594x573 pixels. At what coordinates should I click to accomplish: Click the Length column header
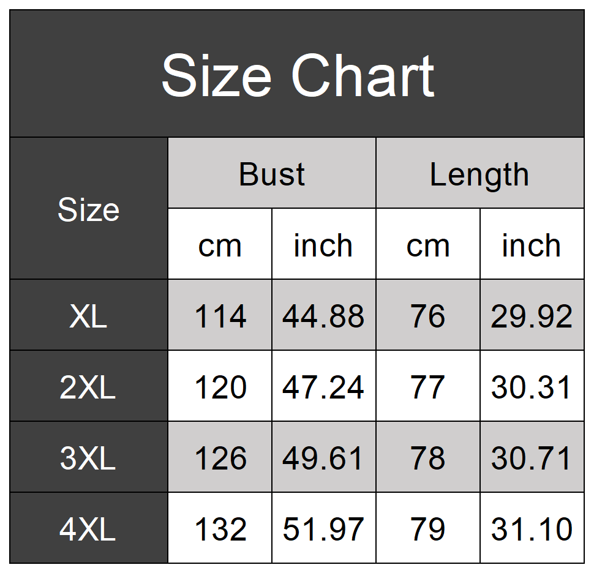pyautogui.click(x=479, y=174)
